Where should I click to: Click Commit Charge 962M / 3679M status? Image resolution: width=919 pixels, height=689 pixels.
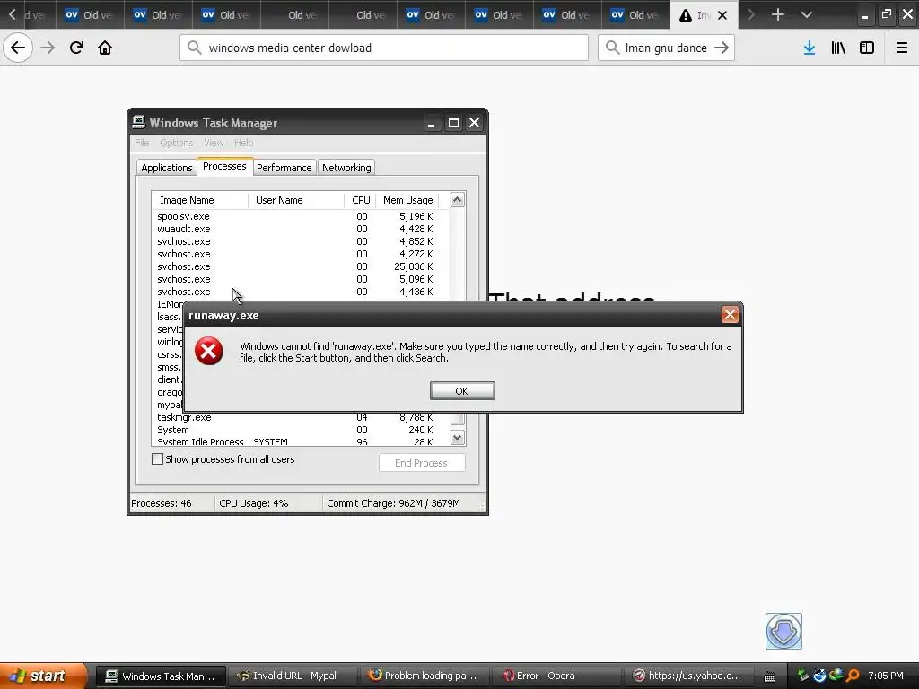[393, 503]
